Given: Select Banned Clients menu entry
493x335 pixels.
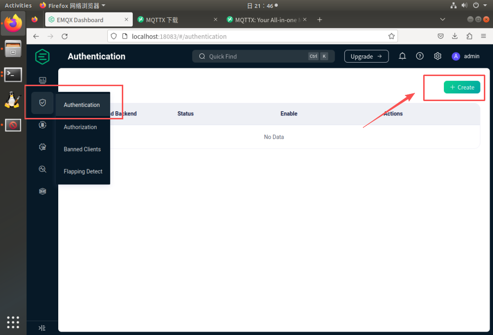Looking at the screenshot, I should click(82, 149).
